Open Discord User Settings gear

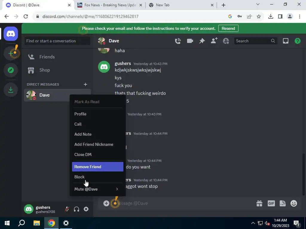(86, 209)
